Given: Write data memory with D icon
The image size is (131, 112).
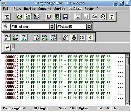Looking at the screenshot, I should tap(53, 37).
